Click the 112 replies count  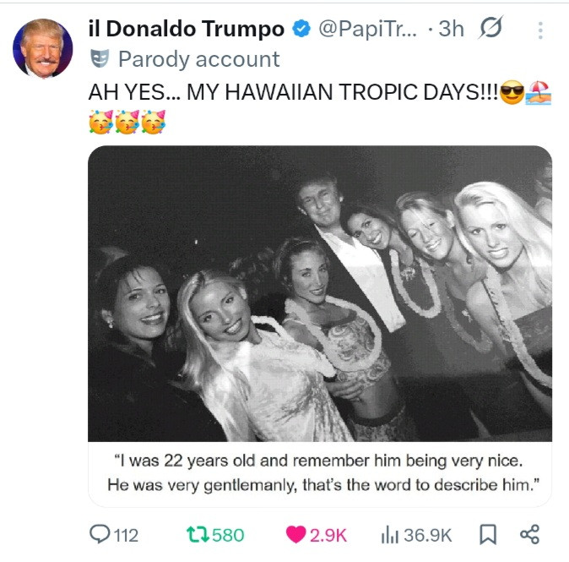[126, 534]
